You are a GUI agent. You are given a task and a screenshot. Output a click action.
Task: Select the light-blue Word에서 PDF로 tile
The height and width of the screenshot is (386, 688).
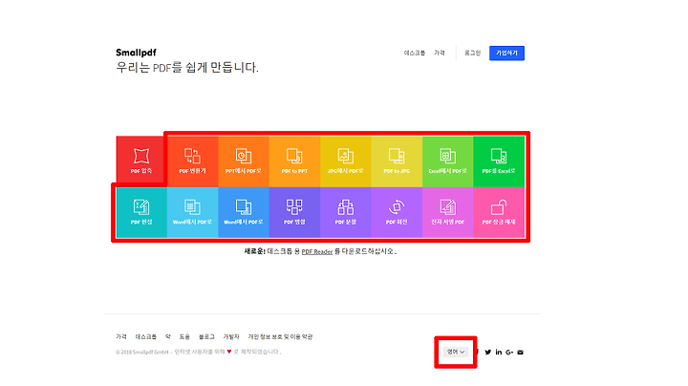[x=193, y=212]
